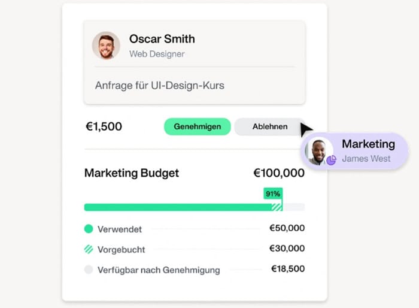
Task: Click the €100,000 total budget value
Action: point(279,173)
